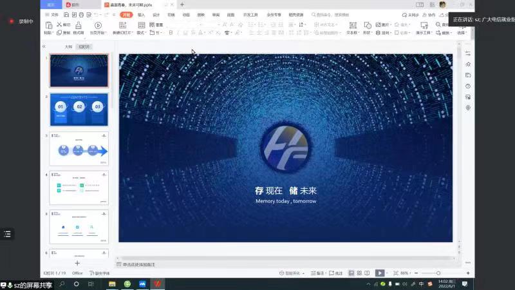Start the slideshow from status bar play button
The width and height of the screenshot is (515, 290).
pyautogui.click(x=380, y=273)
